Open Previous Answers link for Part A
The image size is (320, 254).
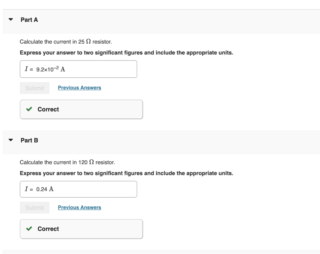coord(79,88)
